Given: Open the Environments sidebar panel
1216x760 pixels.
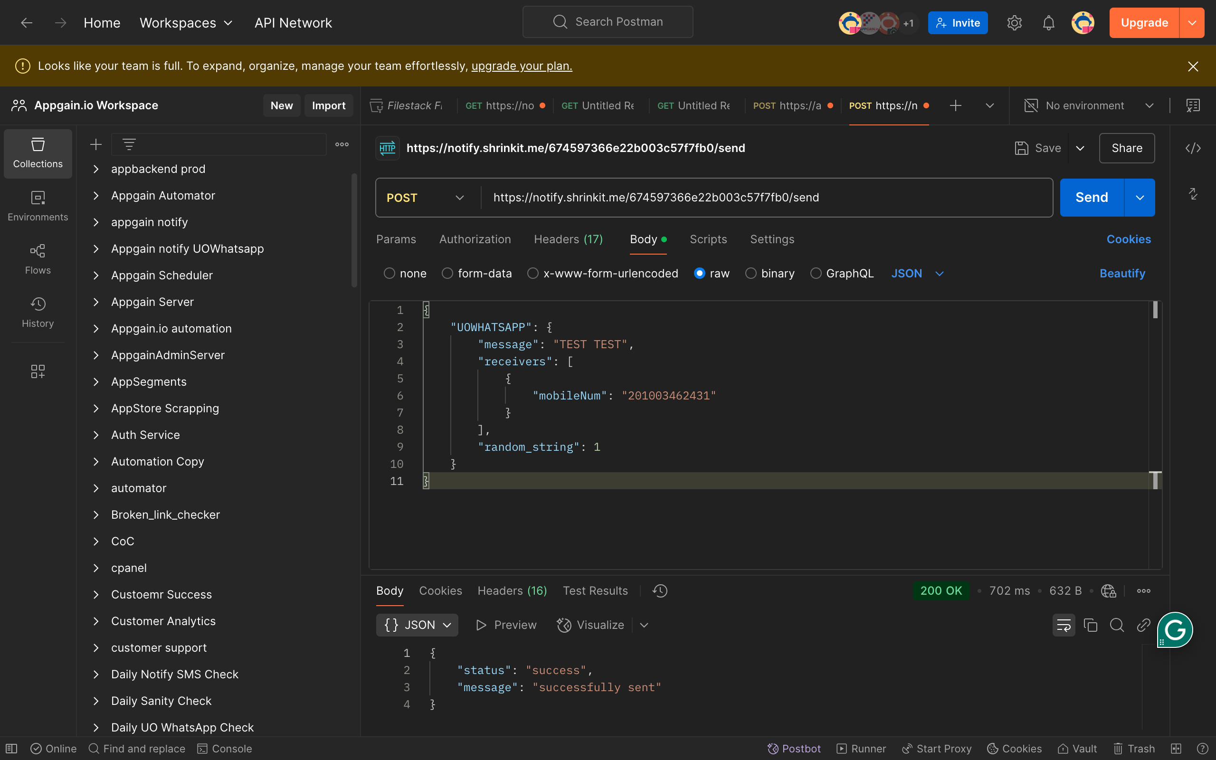Looking at the screenshot, I should point(38,206).
